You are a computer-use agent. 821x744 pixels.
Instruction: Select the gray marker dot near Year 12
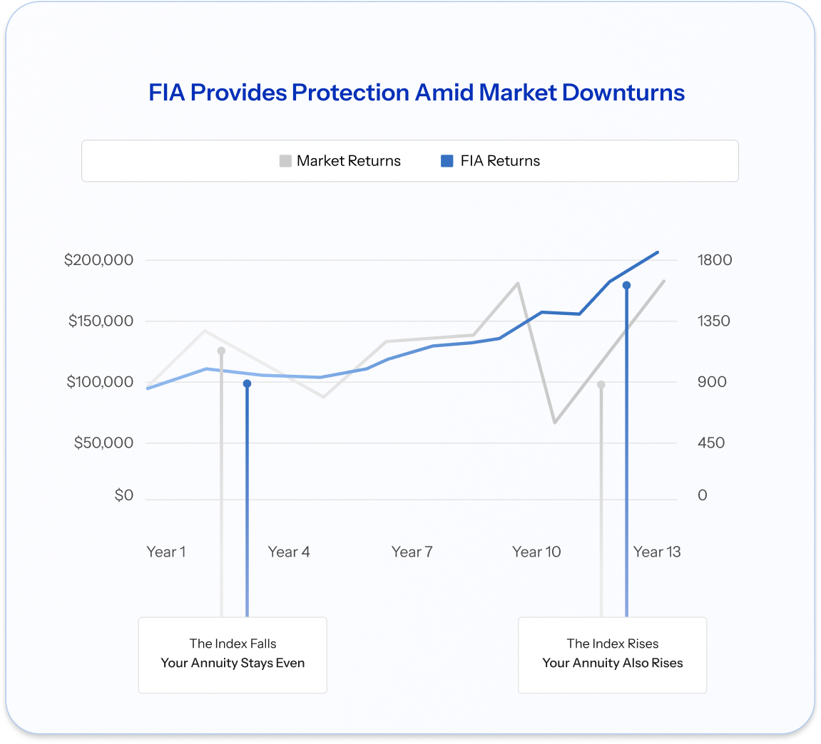601,385
